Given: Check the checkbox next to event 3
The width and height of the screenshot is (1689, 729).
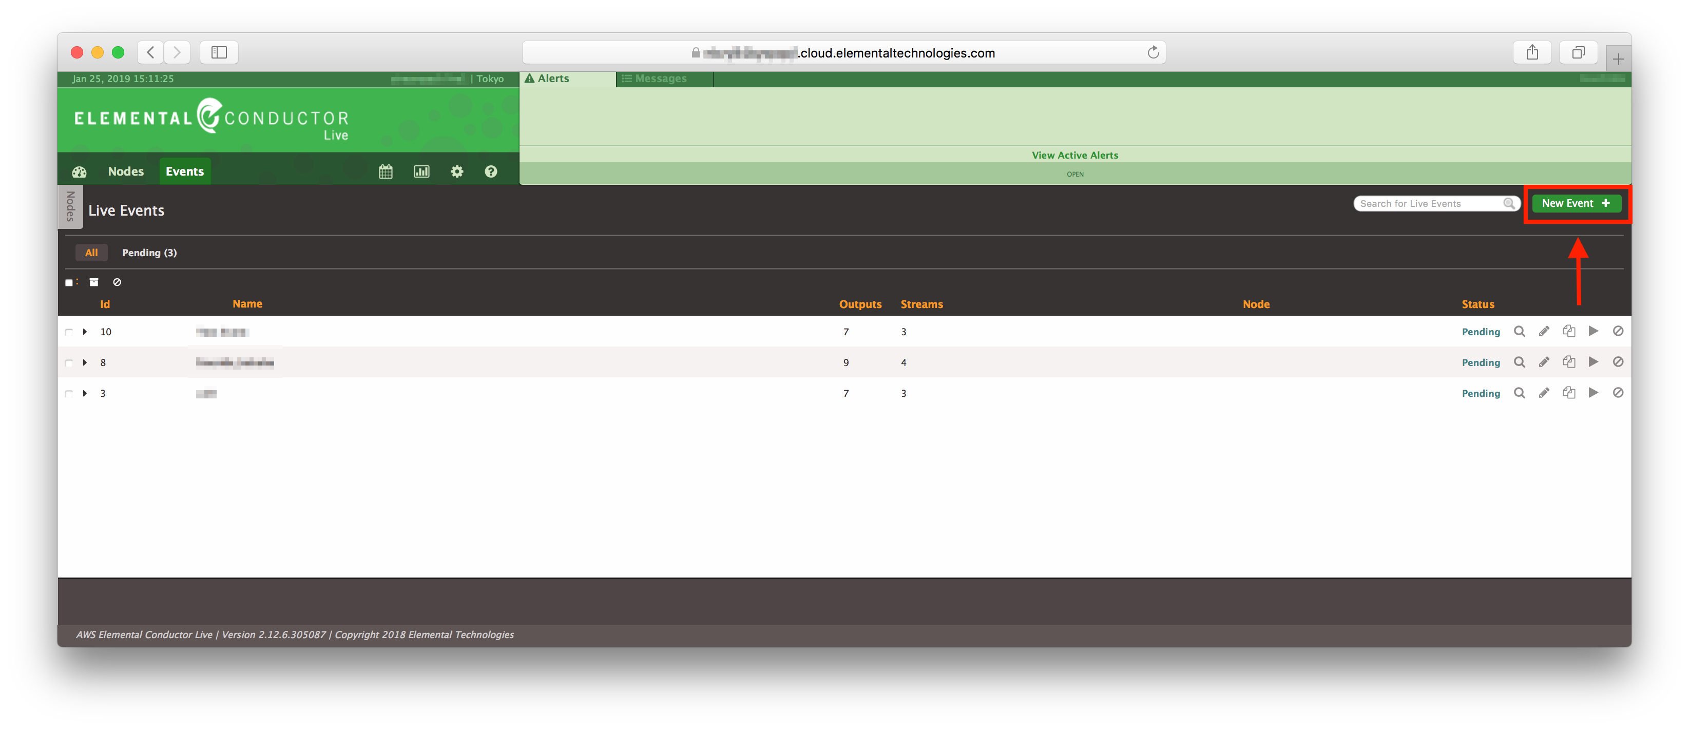Looking at the screenshot, I should 69,393.
